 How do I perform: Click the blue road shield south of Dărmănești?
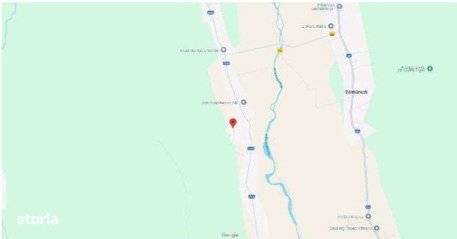pos(357,131)
